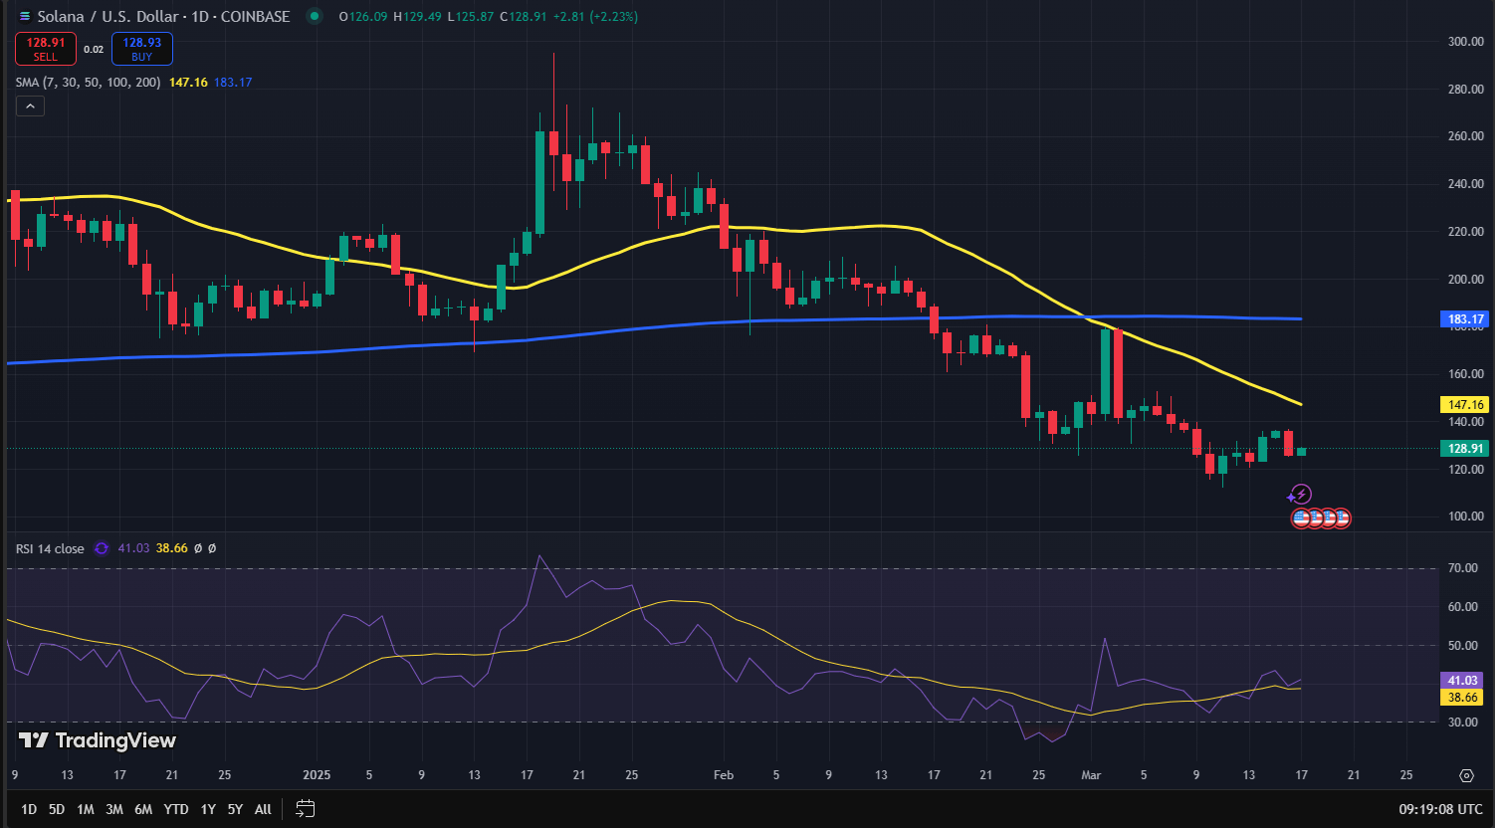Open chart settings gear icon

click(1466, 775)
